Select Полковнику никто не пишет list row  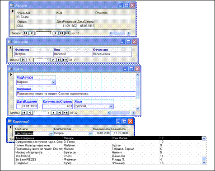pyautogui.click(x=108, y=149)
